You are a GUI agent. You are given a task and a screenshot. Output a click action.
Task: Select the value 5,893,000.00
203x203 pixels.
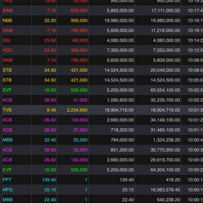click(x=120, y=10)
